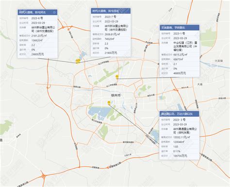
Task: Click the floor price '2938.81元/㎡'
Action: click(x=112, y=34)
